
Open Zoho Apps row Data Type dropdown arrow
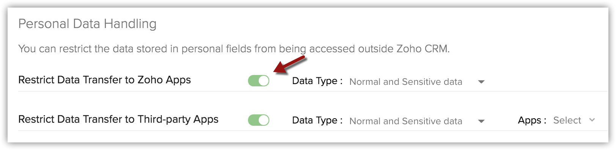481,82
